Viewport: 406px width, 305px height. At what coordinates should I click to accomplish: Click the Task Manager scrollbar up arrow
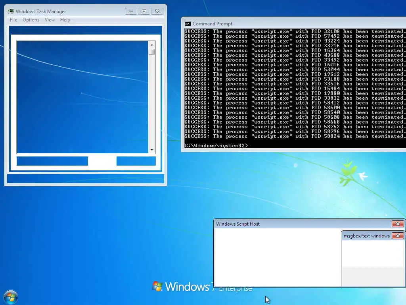coord(152,45)
